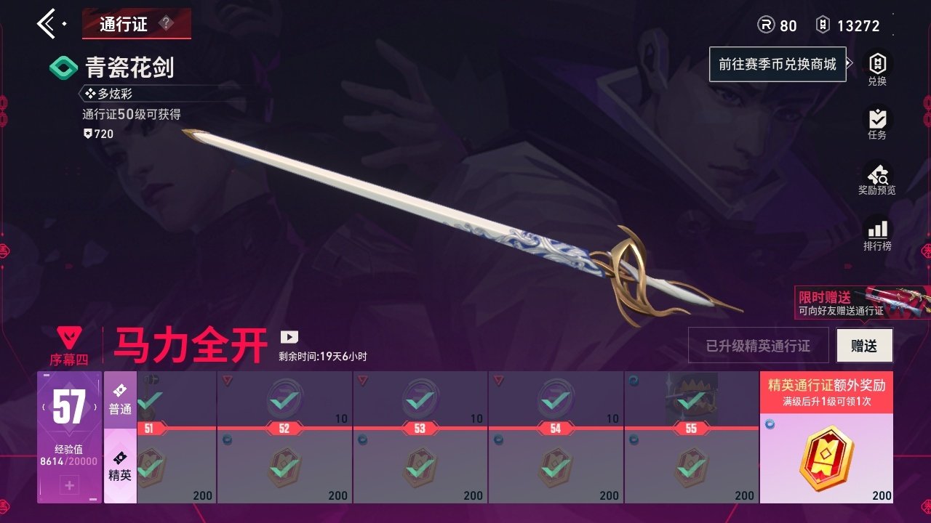This screenshot has width=931, height=523.
Task: Open the 精英通行证额外奖励 bonus reward card
Action: [x=826, y=438]
